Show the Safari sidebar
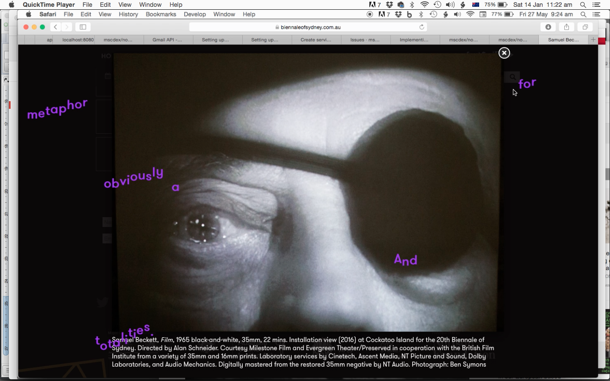The height and width of the screenshot is (381, 610). pos(83,27)
